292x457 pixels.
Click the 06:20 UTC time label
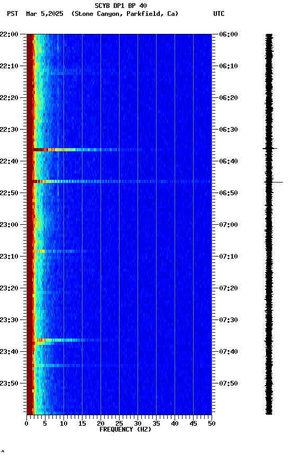[229, 98]
